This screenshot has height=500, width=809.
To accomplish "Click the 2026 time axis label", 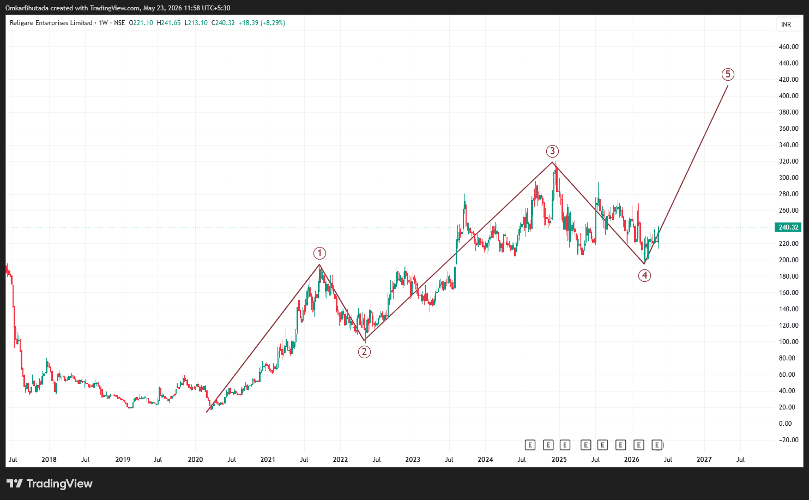I will (632, 460).
